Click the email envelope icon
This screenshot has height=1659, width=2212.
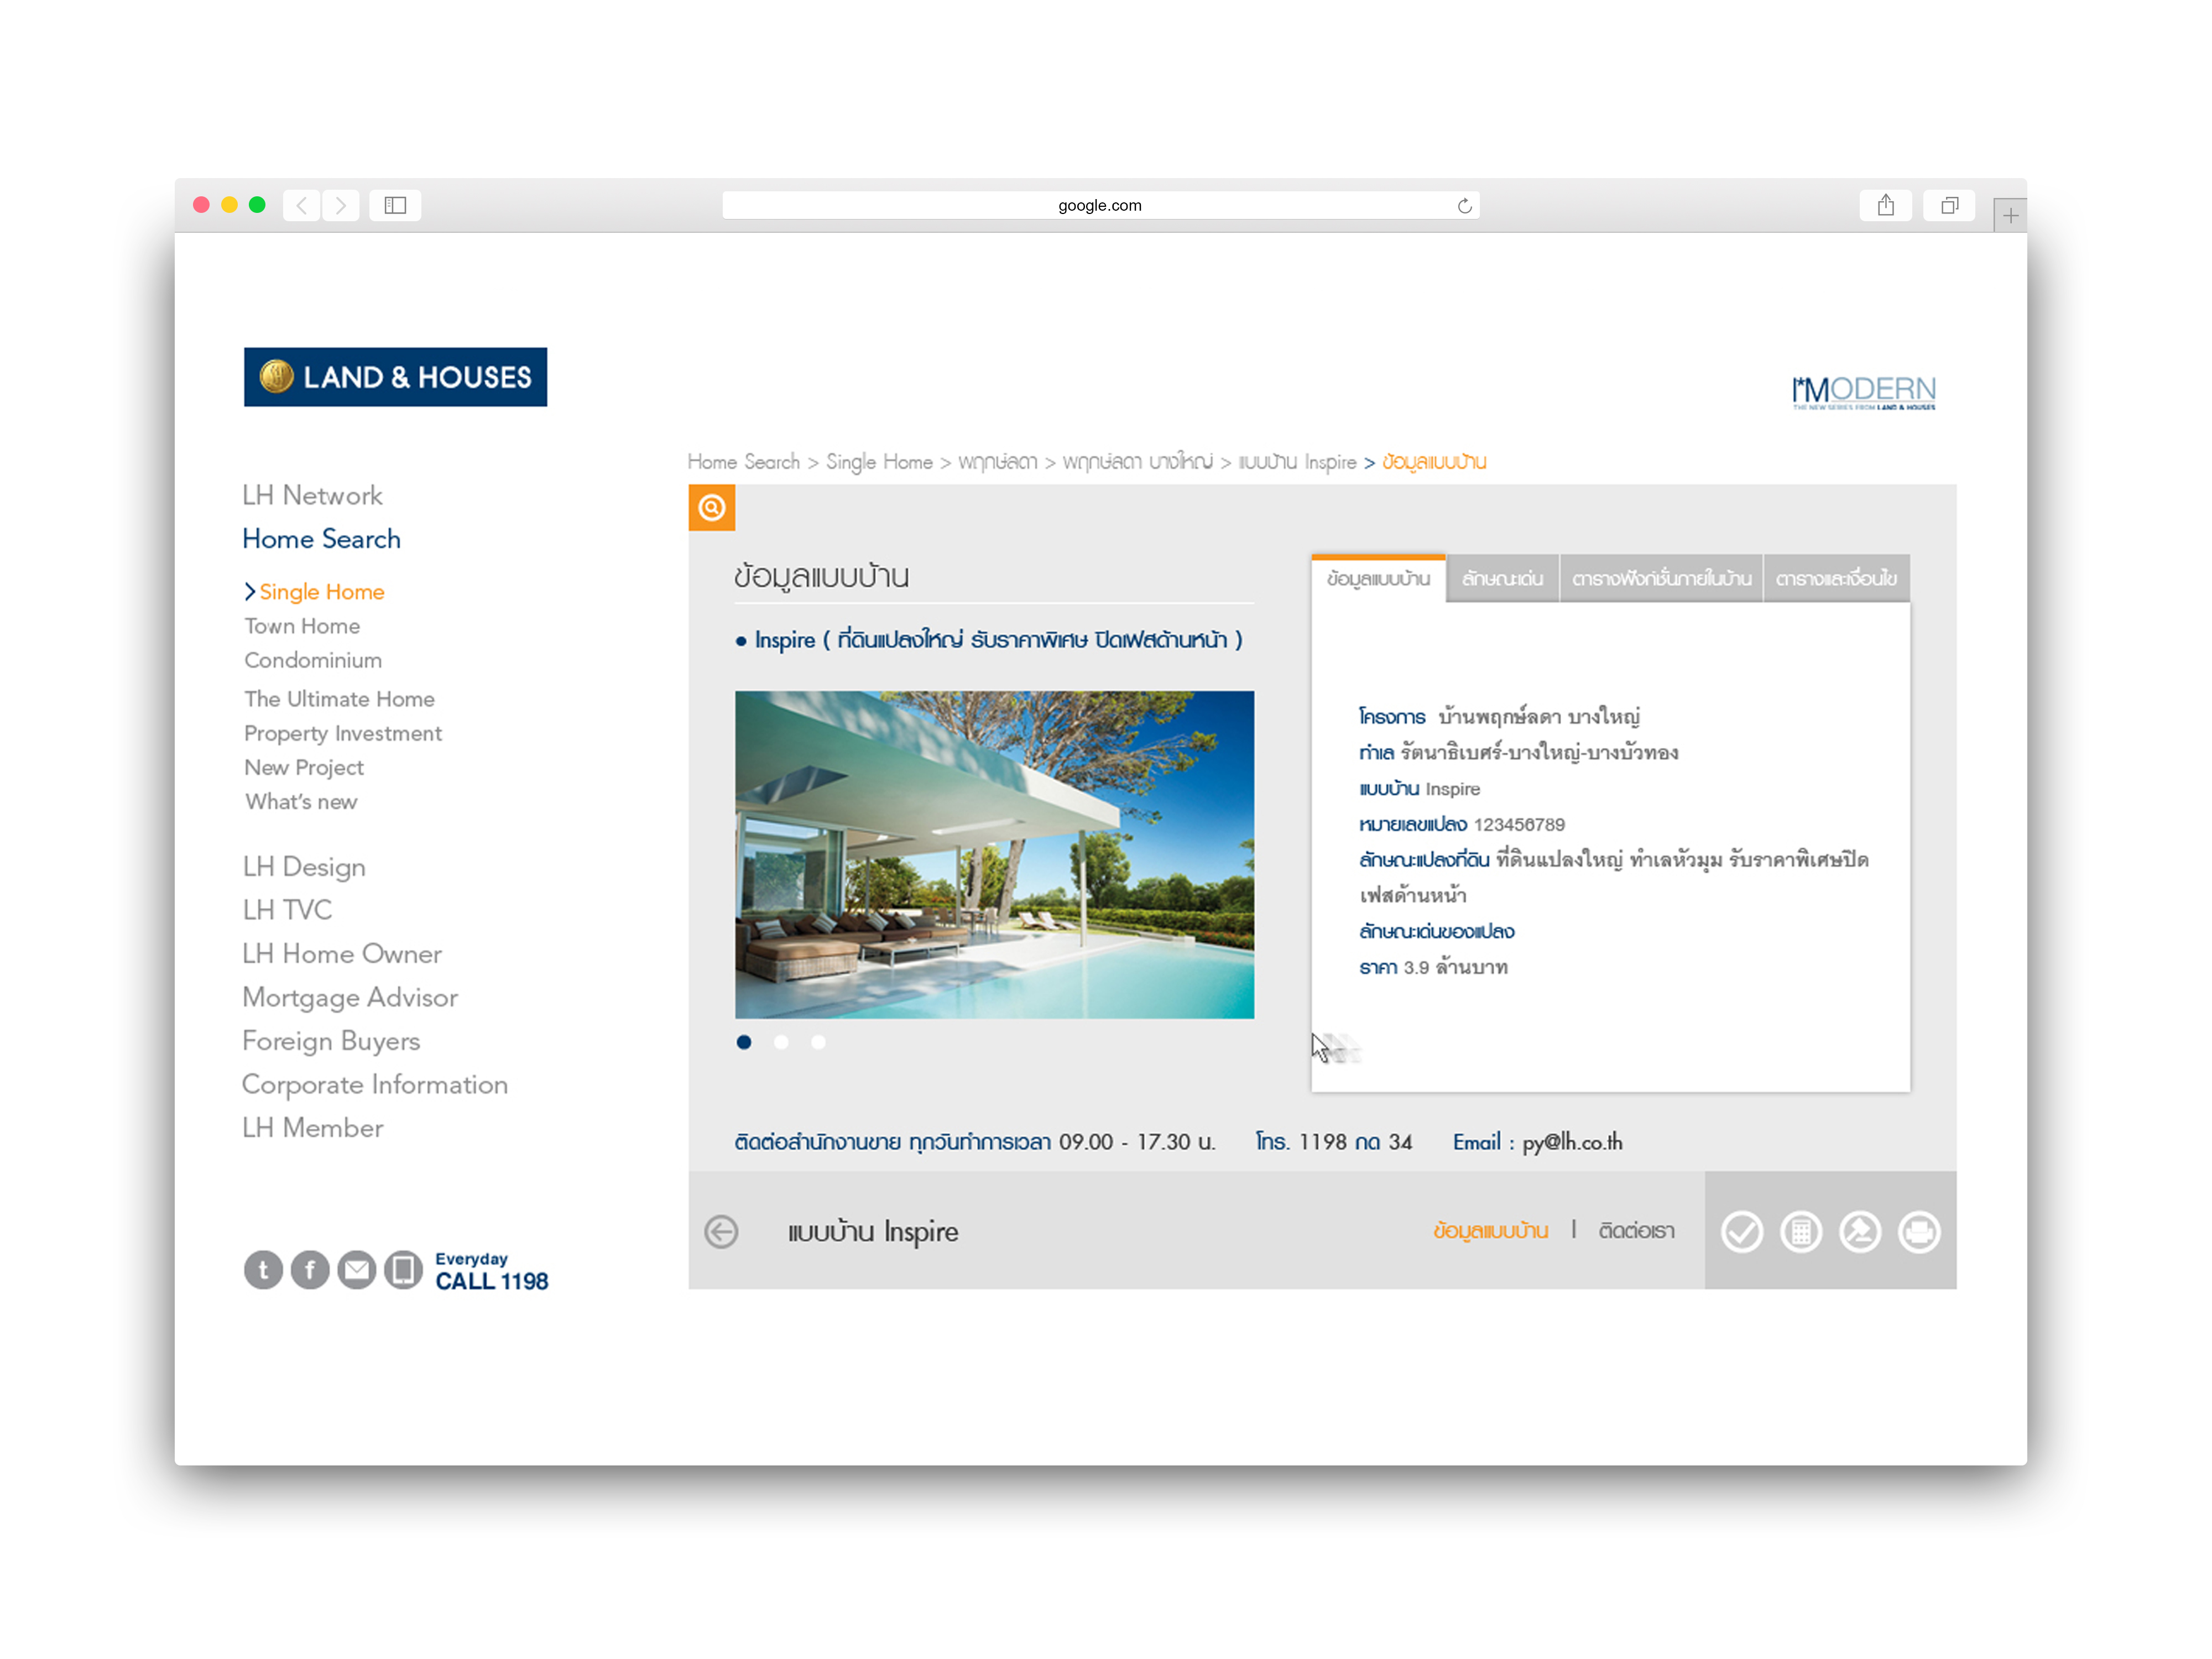[x=356, y=1270]
